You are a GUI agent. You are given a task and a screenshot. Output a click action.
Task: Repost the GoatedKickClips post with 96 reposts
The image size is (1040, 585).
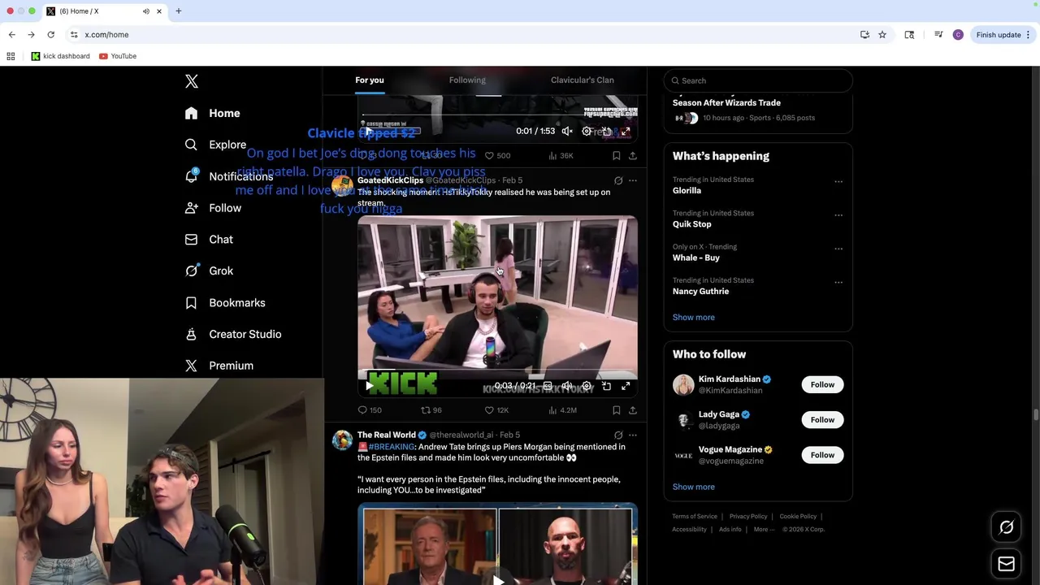(431, 410)
